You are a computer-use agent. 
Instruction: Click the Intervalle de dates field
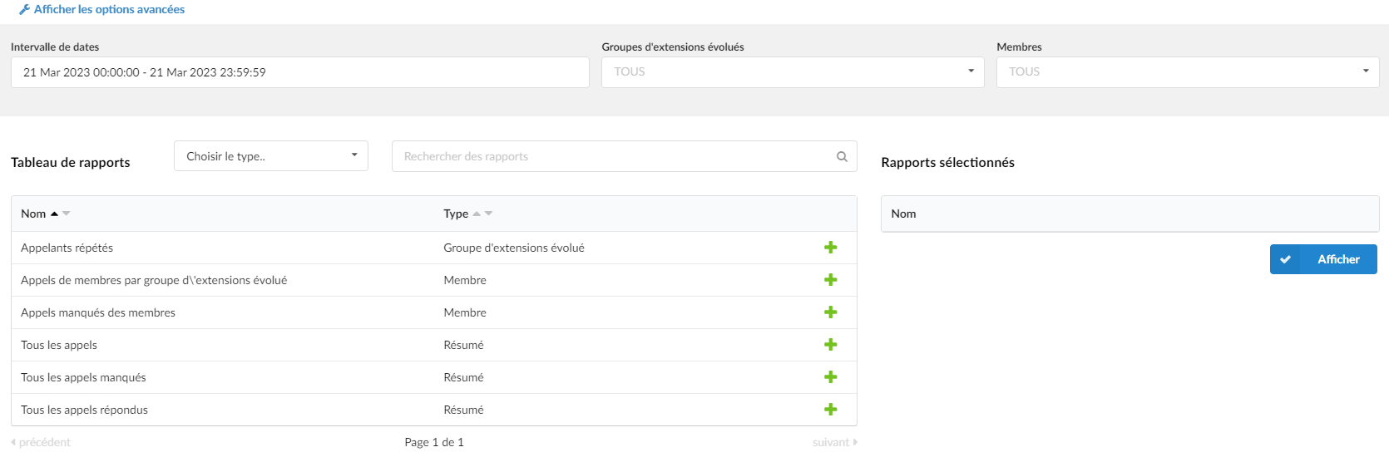coord(300,72)
